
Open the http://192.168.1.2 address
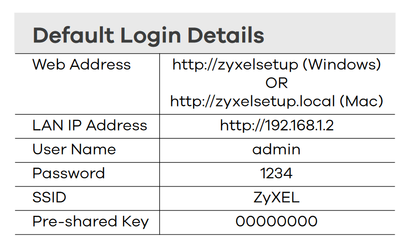tap(277, 125)
